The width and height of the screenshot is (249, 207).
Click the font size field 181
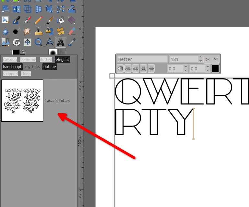[x=184, y=59]
